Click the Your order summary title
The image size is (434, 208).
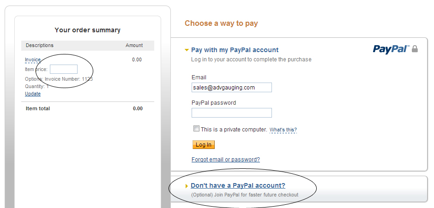pos(87,30)
